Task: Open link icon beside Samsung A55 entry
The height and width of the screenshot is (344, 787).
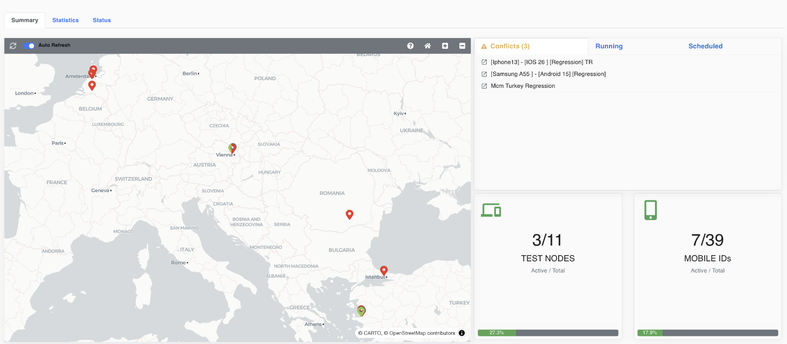Action: tap(484, 74)
